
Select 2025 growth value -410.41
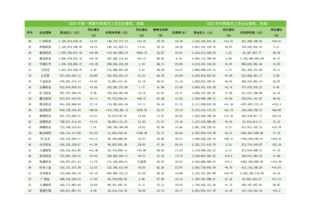pyautogui.click(x=276, y=139)
